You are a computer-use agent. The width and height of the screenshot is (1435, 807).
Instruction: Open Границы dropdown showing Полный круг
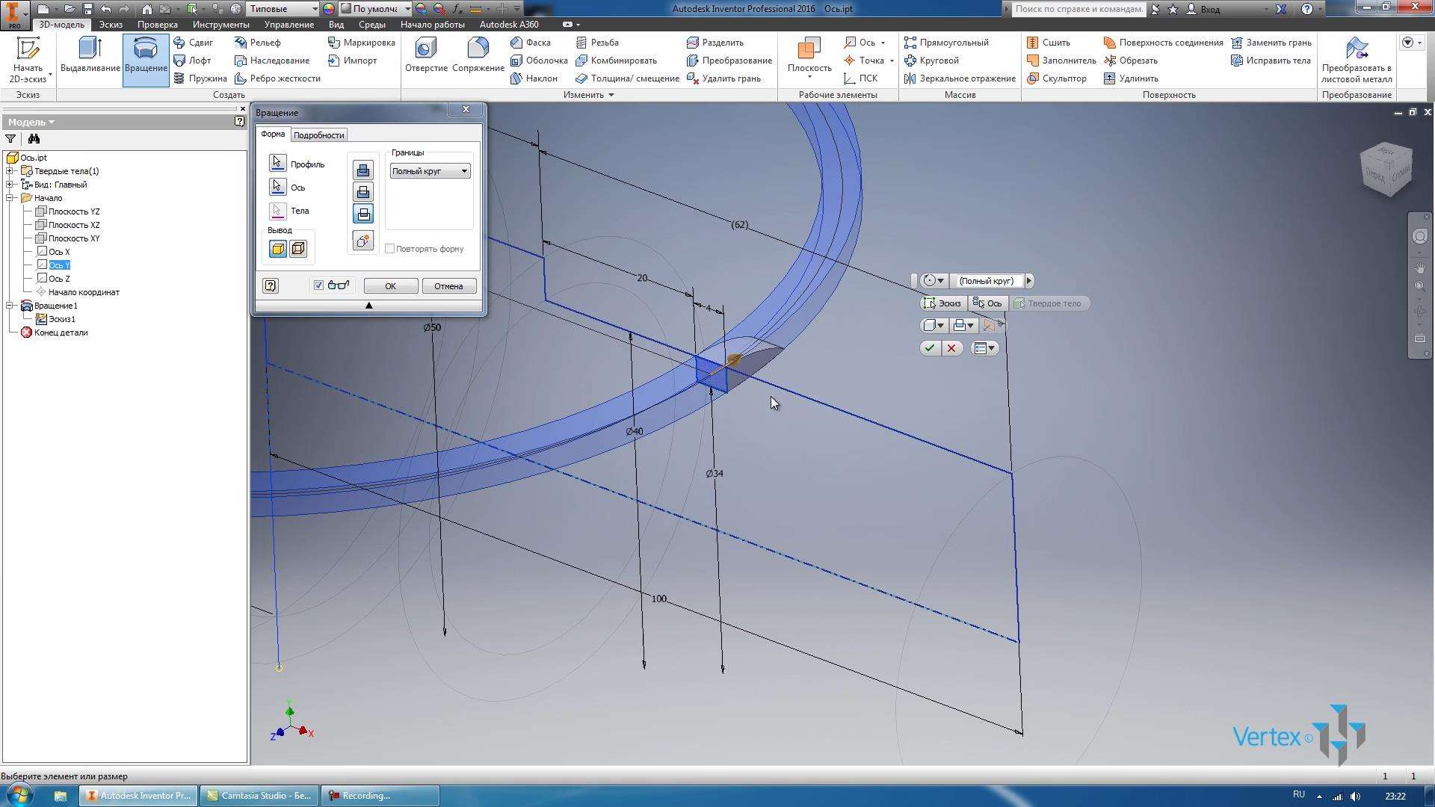[428, 170]
